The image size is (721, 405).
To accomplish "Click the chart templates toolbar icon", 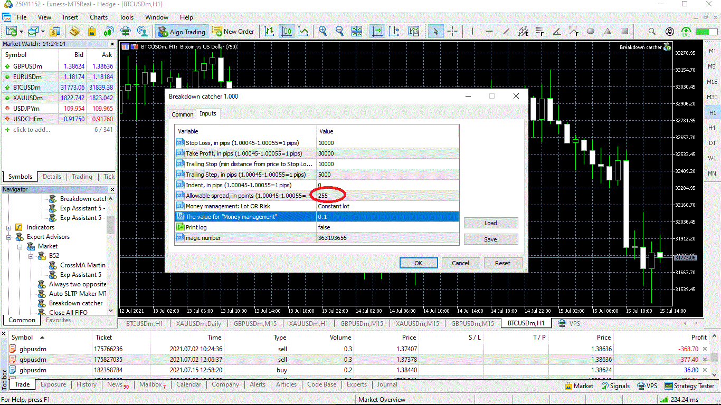I will pos(414,31).
